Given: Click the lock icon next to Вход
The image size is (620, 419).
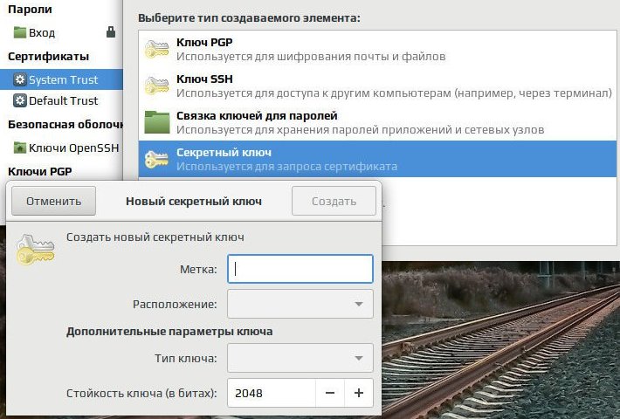Looking at the screenshot, I should tap(111, 32).
